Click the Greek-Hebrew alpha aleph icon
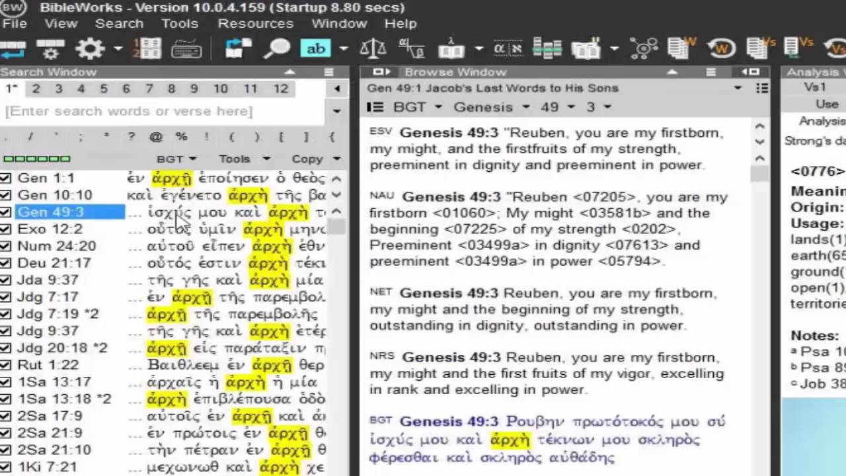Viewport: 846px width, 476px height. [x=508, y=48]
